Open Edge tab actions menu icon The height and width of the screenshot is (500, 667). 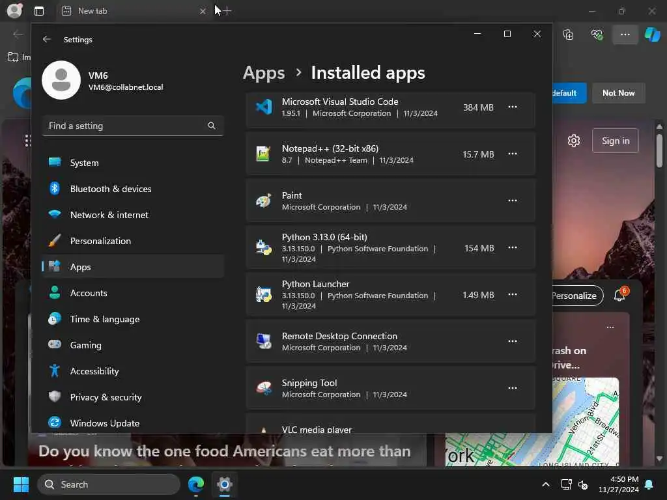39,11
